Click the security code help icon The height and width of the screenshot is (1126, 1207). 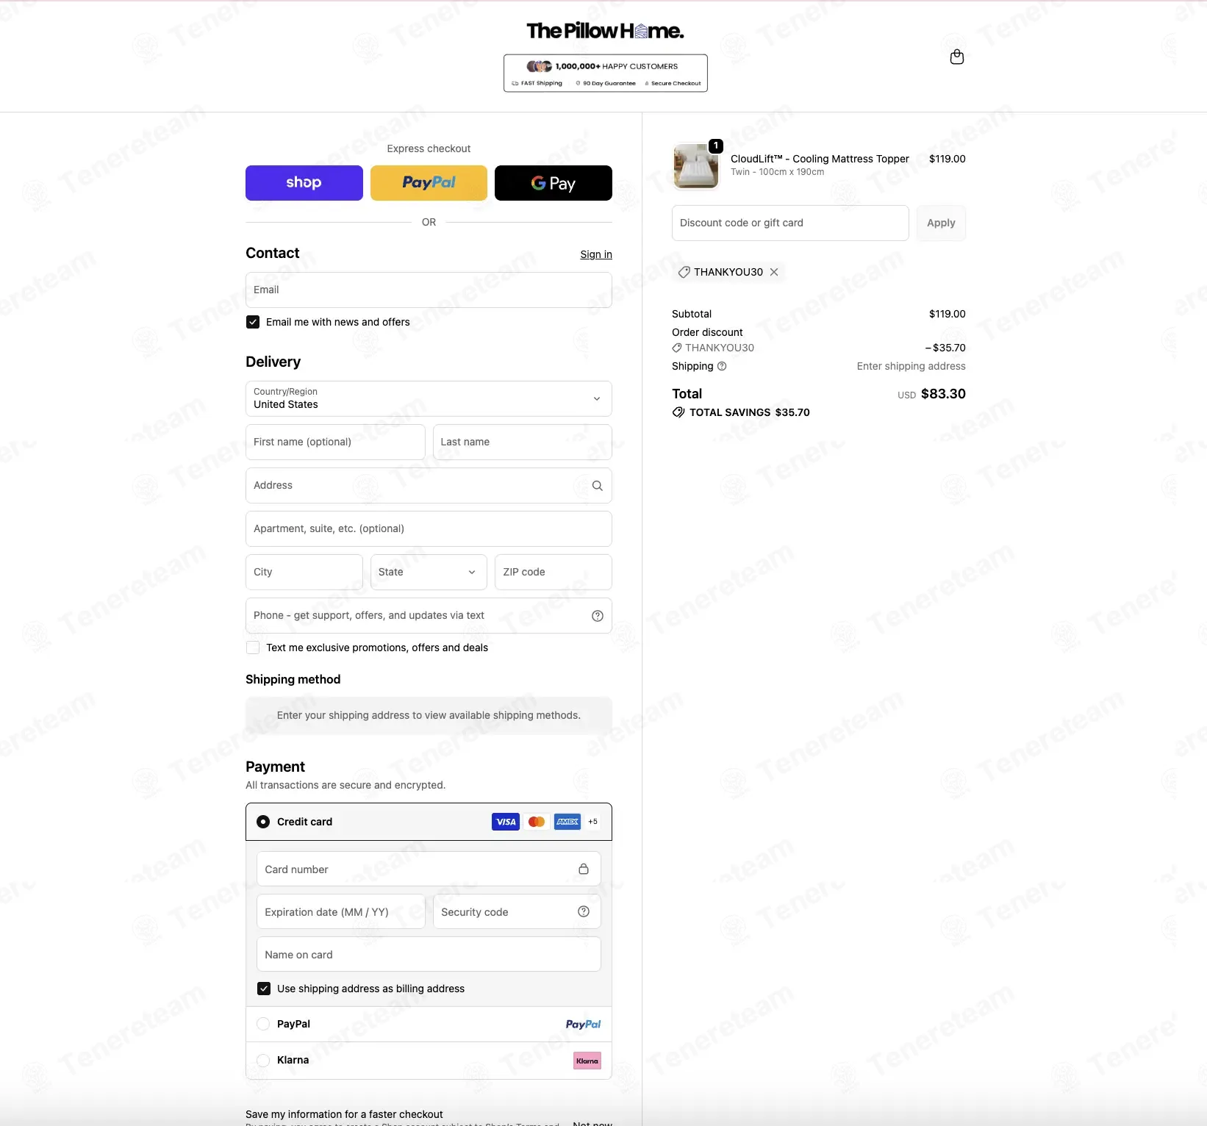(584, 911)
